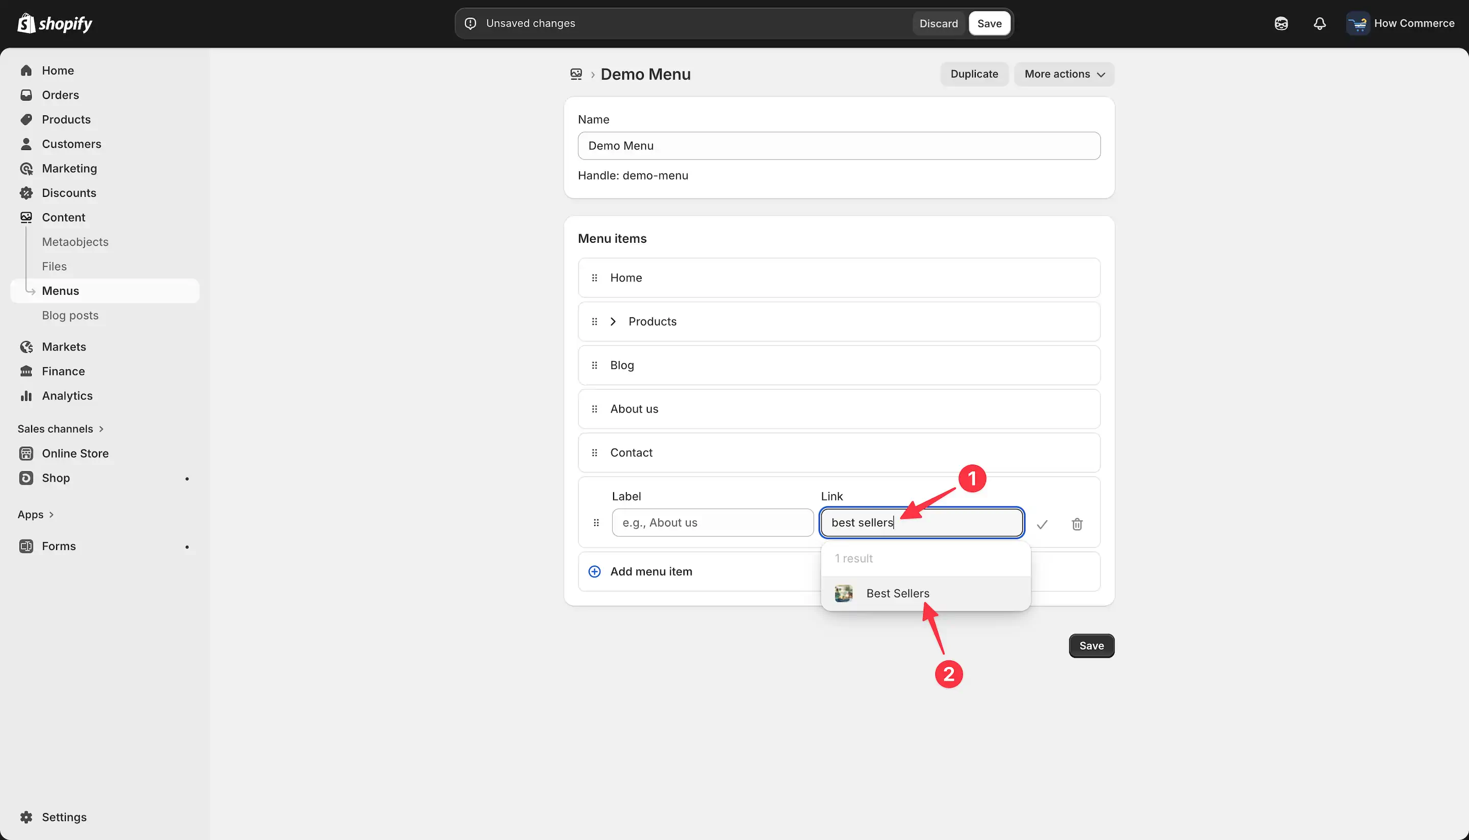The width and height of the screenshot is (1469, 840).
Task: Click the Forms sidebar status dot
Action: point(187,547)
